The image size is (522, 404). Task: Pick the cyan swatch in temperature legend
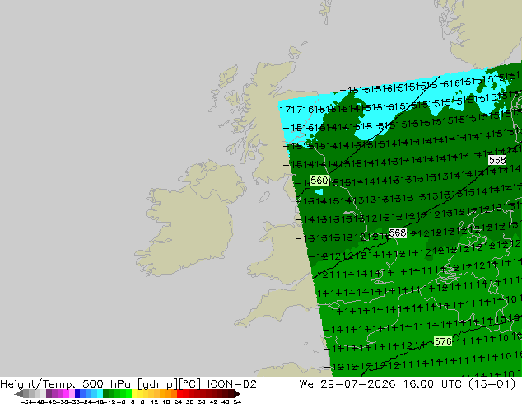coord(100,393)
